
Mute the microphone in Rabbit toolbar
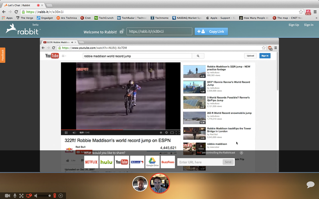15,195
